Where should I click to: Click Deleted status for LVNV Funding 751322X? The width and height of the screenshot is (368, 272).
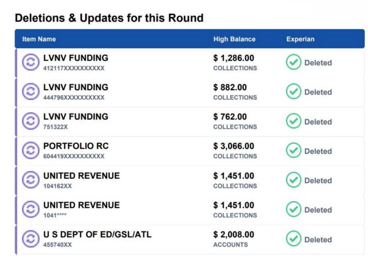(x=318, y=122)
